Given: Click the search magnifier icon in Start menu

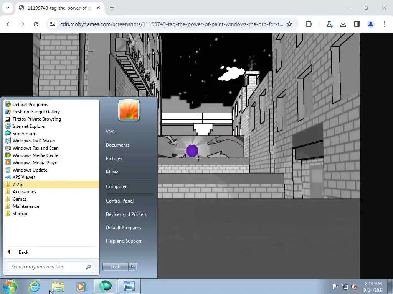Looking at the screenshot, I should tap(88, 267).
